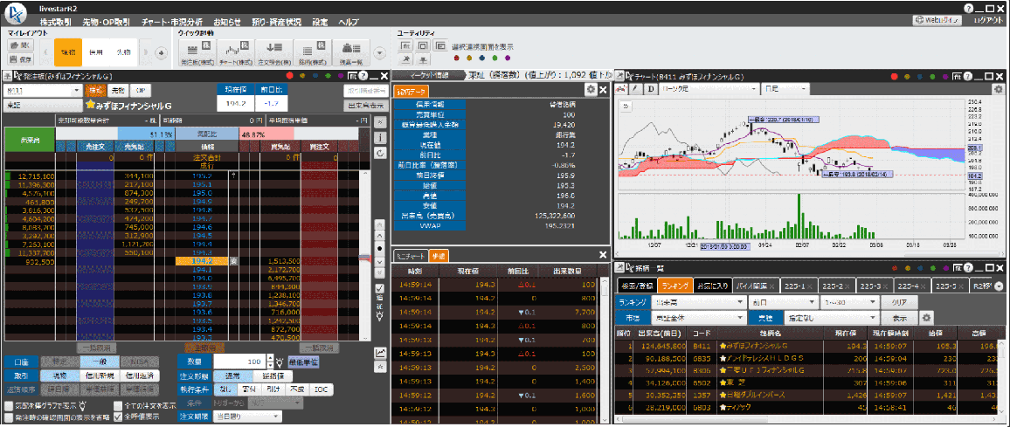Image resolution: width=1010 pixels, height=427 pixels.
Task: Open the gear settings in the chart window
Action: [x=998, y=89]
